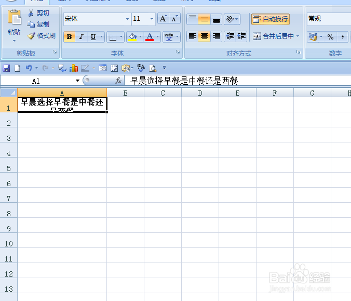This screenshot has width=351, height=301.
Task: Align text left
Action: pos(193,36)
